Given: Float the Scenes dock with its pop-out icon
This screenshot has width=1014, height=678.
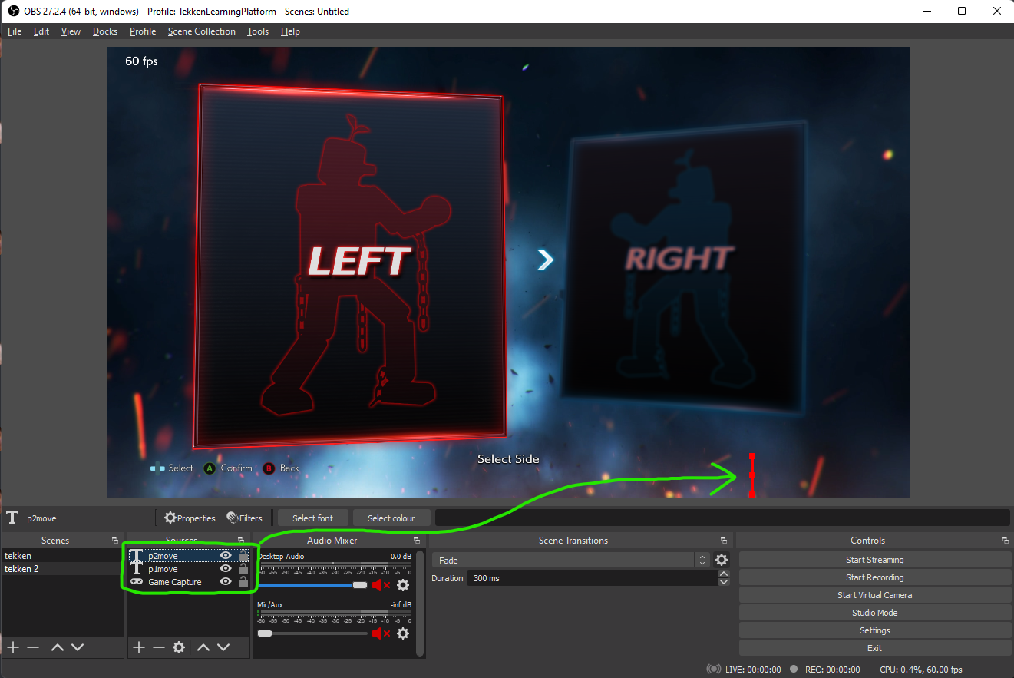Looking at the screenshot, I should pos(115,541).
